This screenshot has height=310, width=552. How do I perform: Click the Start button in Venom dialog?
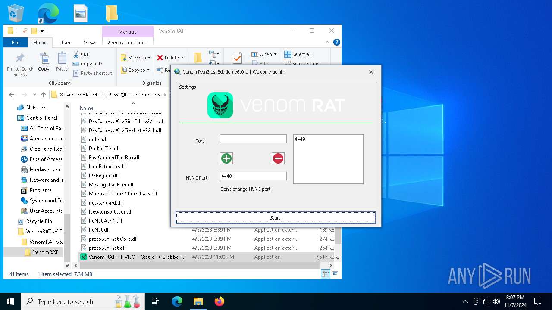(276, 218)
